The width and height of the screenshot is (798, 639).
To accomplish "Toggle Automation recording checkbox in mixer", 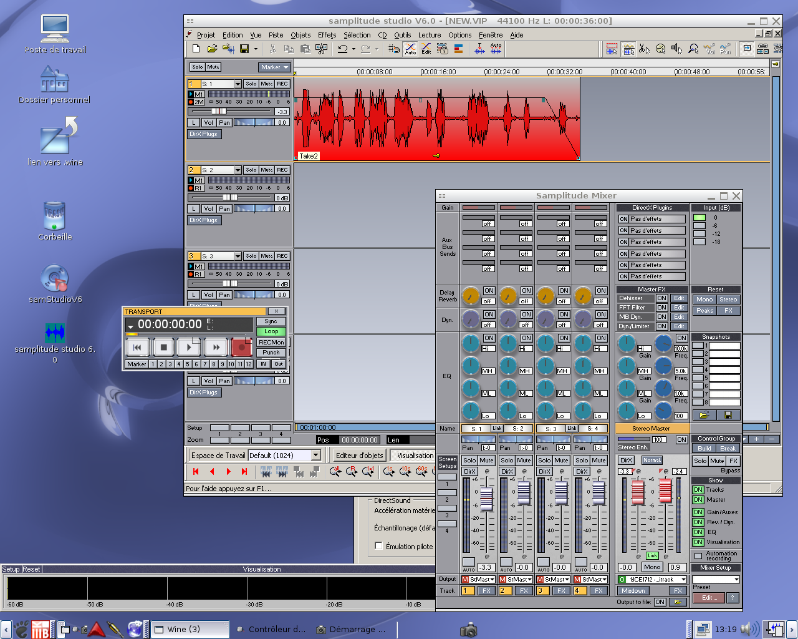I will (x=698, y=555).
